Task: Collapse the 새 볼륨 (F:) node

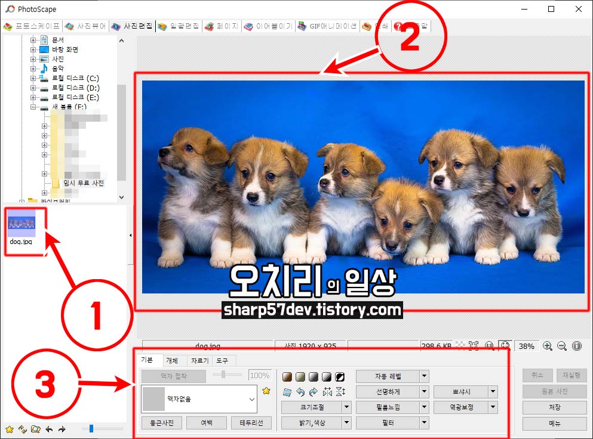Action: [33, 107]
